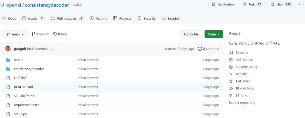Viewport: 305px width, 118px height.
Task: Open the README.md file link
Action: click(23, 87)
